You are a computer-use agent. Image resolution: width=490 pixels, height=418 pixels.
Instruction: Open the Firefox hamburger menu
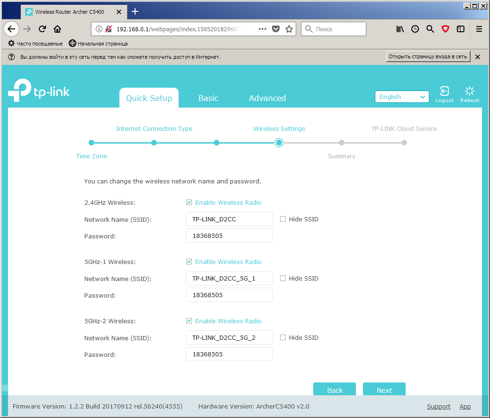(479, 29)
